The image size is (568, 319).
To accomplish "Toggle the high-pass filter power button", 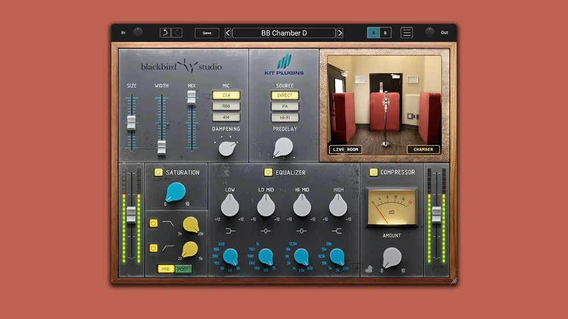I will (153, 248).
